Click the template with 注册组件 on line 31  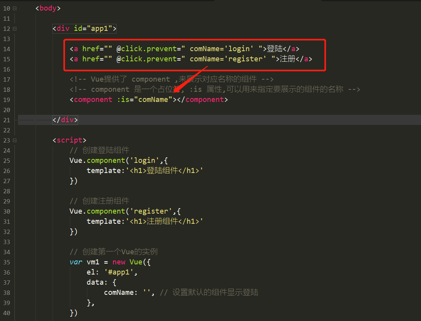coord(145,221)
